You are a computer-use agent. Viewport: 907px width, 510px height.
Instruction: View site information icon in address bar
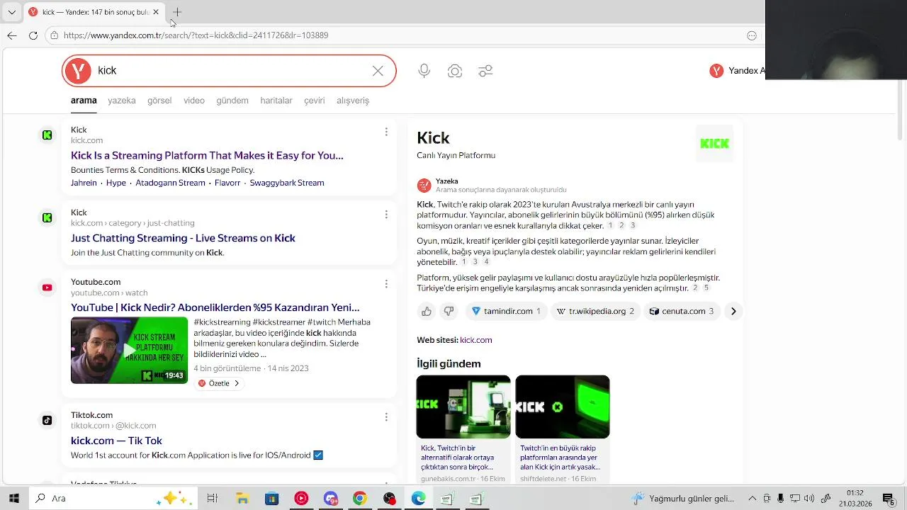point(54,35)
